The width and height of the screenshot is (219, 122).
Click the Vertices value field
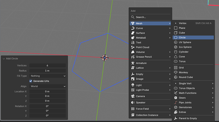coord(48,65)
